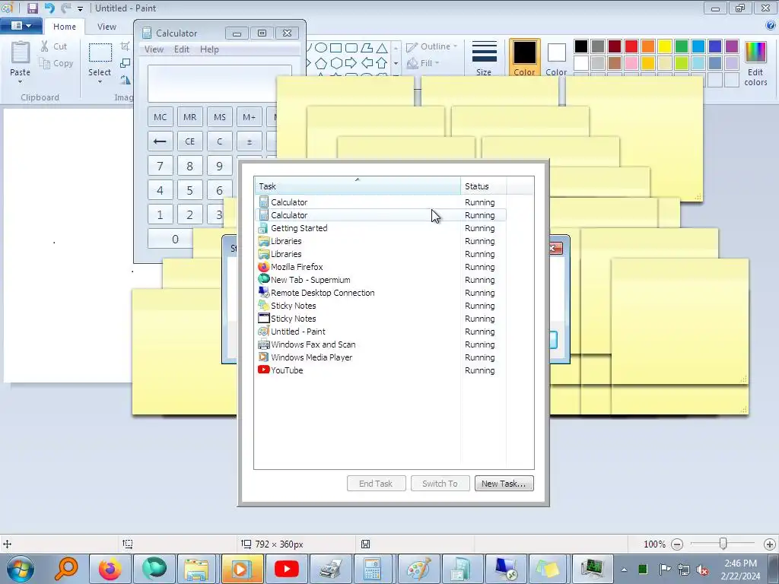The height and width of the screenshot is (584, 779).
Task: Sort by the Task column header
Action: coord(358,186)
